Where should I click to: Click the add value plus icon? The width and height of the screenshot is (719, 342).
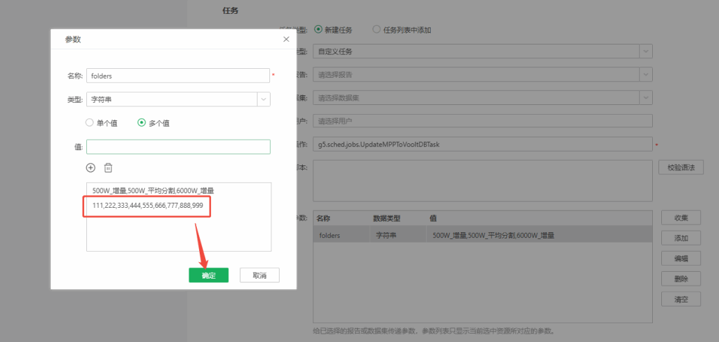click(x=90, y=168)
